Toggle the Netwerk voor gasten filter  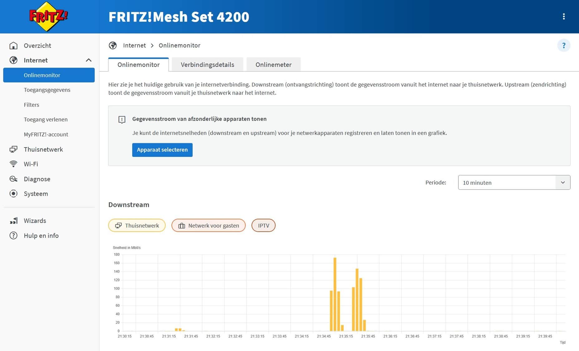(x=208, y=226)
